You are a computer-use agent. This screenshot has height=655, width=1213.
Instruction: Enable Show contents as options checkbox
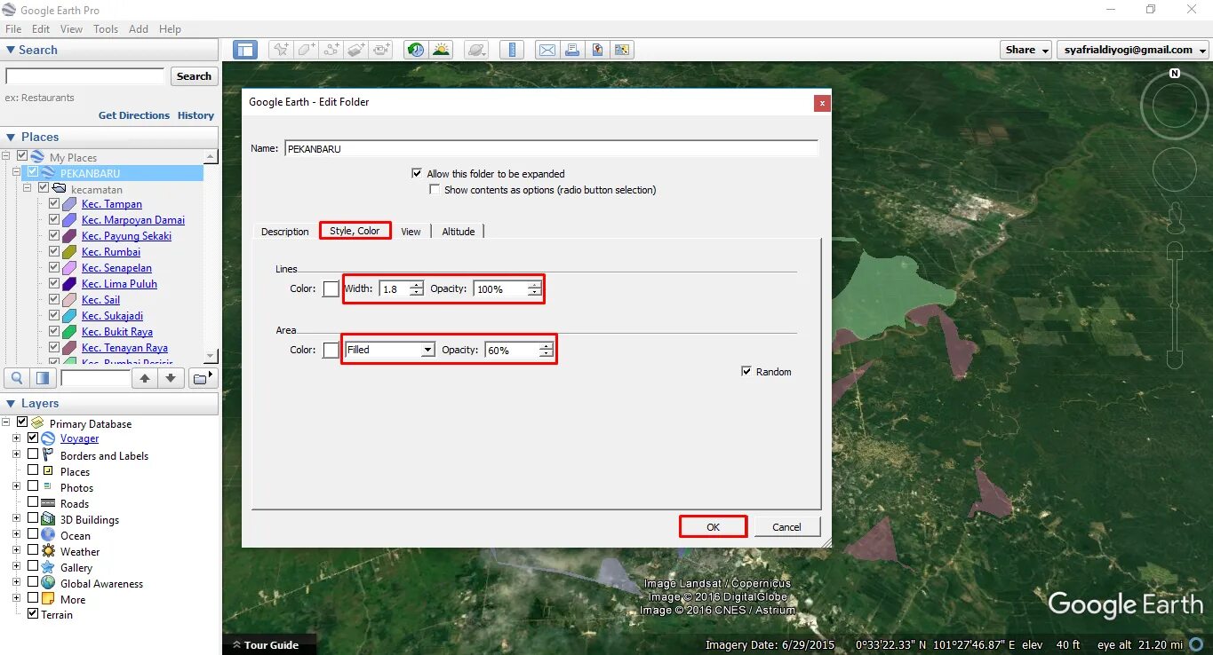coord(435,189)
